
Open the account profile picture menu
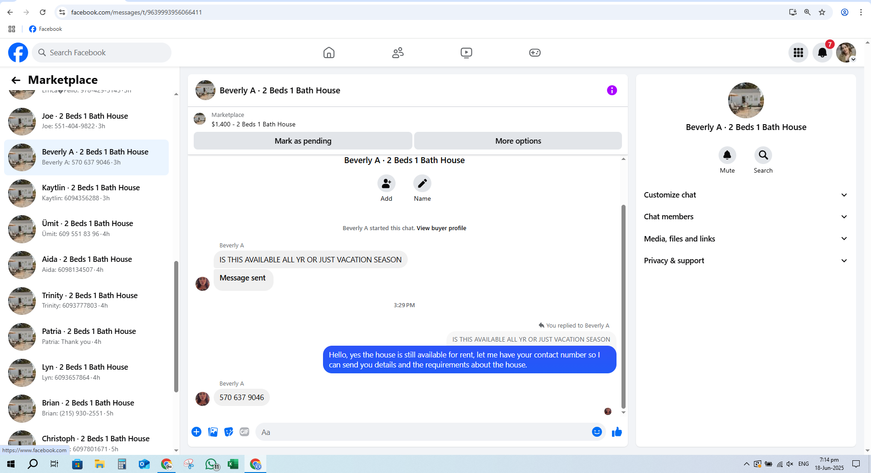[846, 53]
